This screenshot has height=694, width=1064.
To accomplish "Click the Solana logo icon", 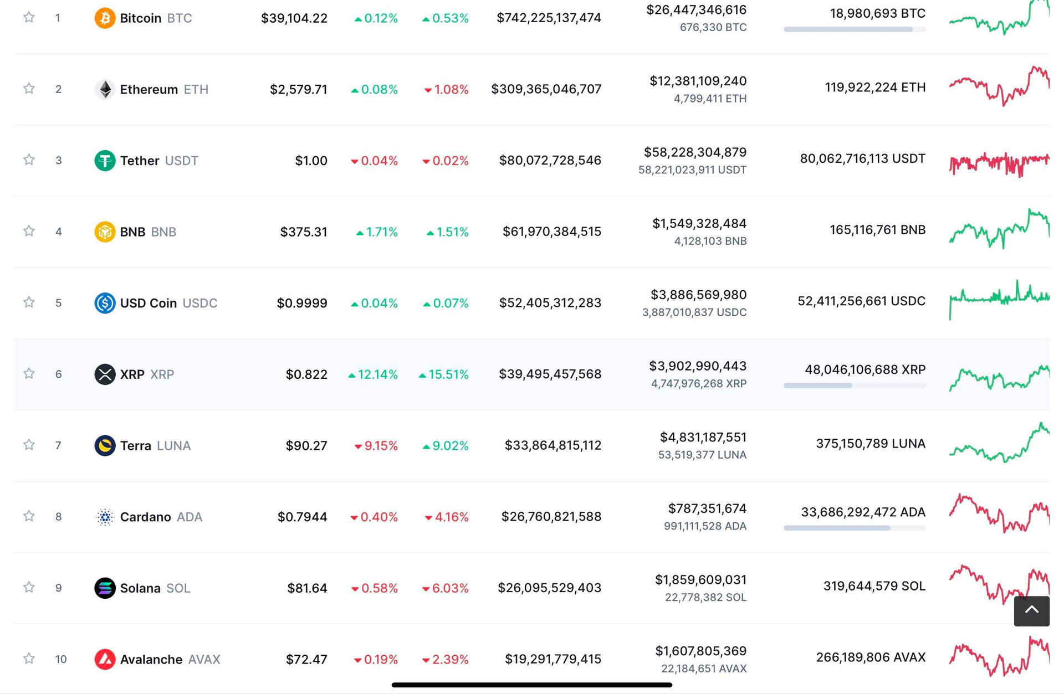I will 105,588.
